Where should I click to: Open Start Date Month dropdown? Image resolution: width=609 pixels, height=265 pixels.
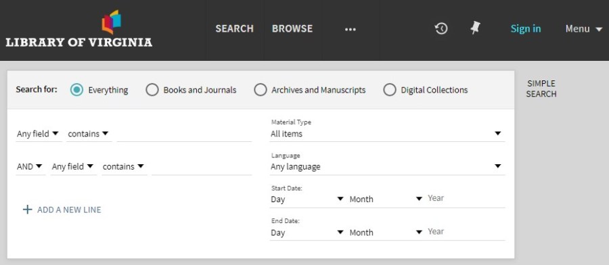pyautogui.click(x=386, y=199)
